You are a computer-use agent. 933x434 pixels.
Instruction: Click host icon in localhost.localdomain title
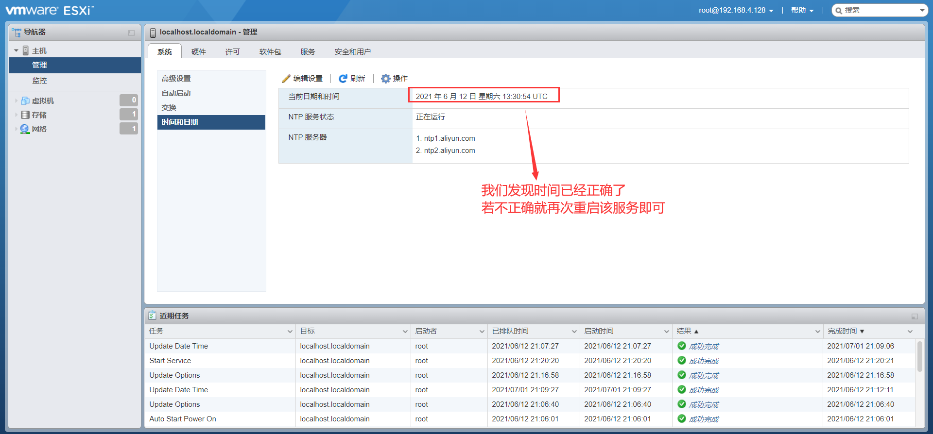(153, 33)
